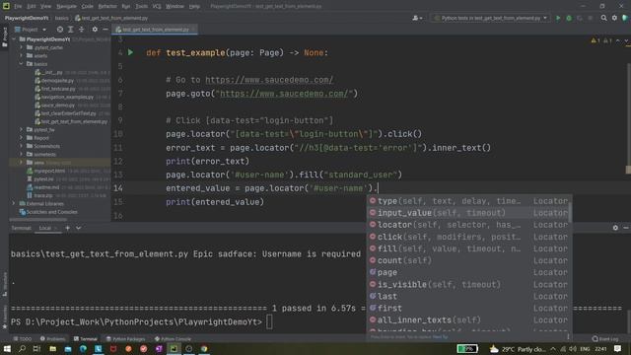Open the Python Packages tool window tab

(125, 339)
